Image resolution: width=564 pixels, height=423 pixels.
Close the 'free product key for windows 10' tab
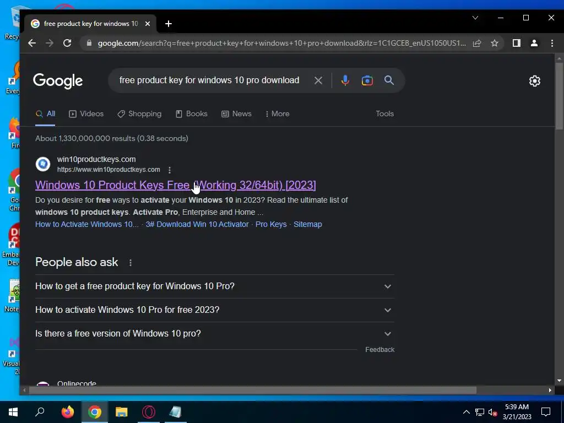click(x=148, y=24)
